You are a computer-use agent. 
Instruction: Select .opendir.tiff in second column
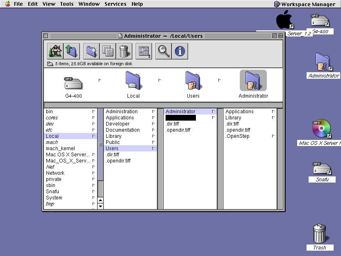[130, 161]
